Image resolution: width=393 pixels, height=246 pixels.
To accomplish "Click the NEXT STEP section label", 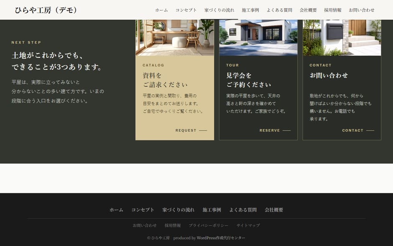I will (26, 42).
